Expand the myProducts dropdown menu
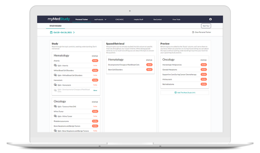This screenshot has height=153, width=260. 100,19
